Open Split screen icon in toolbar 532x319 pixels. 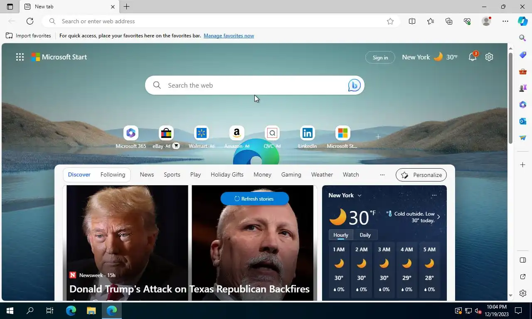coord(412,21)
